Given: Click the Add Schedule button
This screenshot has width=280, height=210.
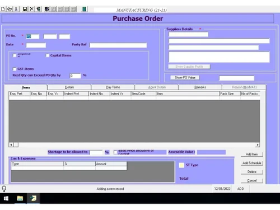Looking at the screenshot, I should [x=251, y=163].
